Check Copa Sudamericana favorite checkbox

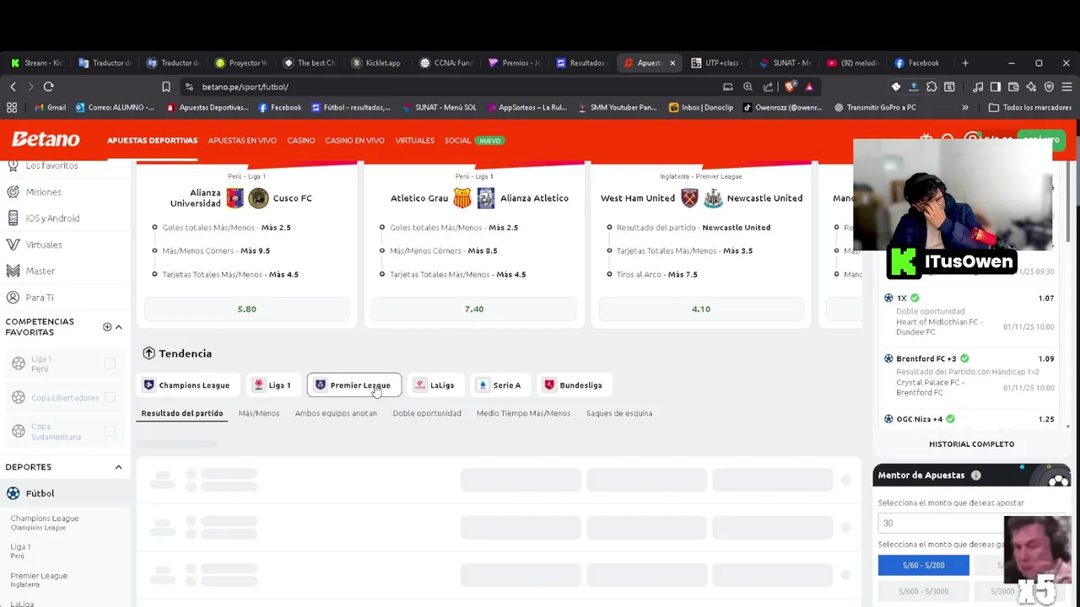(x=110, y=431)
